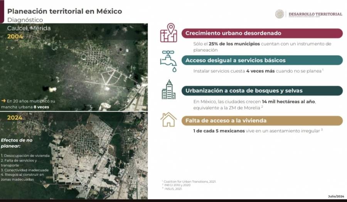Viewport: 347px width, 202px height.
Task: Click '3. Conectividad inadecuada' item
Action: click(x=25, y=170)
